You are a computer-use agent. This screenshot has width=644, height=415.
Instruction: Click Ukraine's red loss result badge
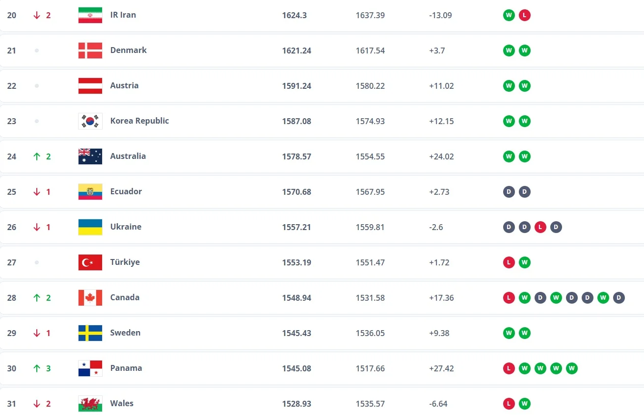point(540,227)
